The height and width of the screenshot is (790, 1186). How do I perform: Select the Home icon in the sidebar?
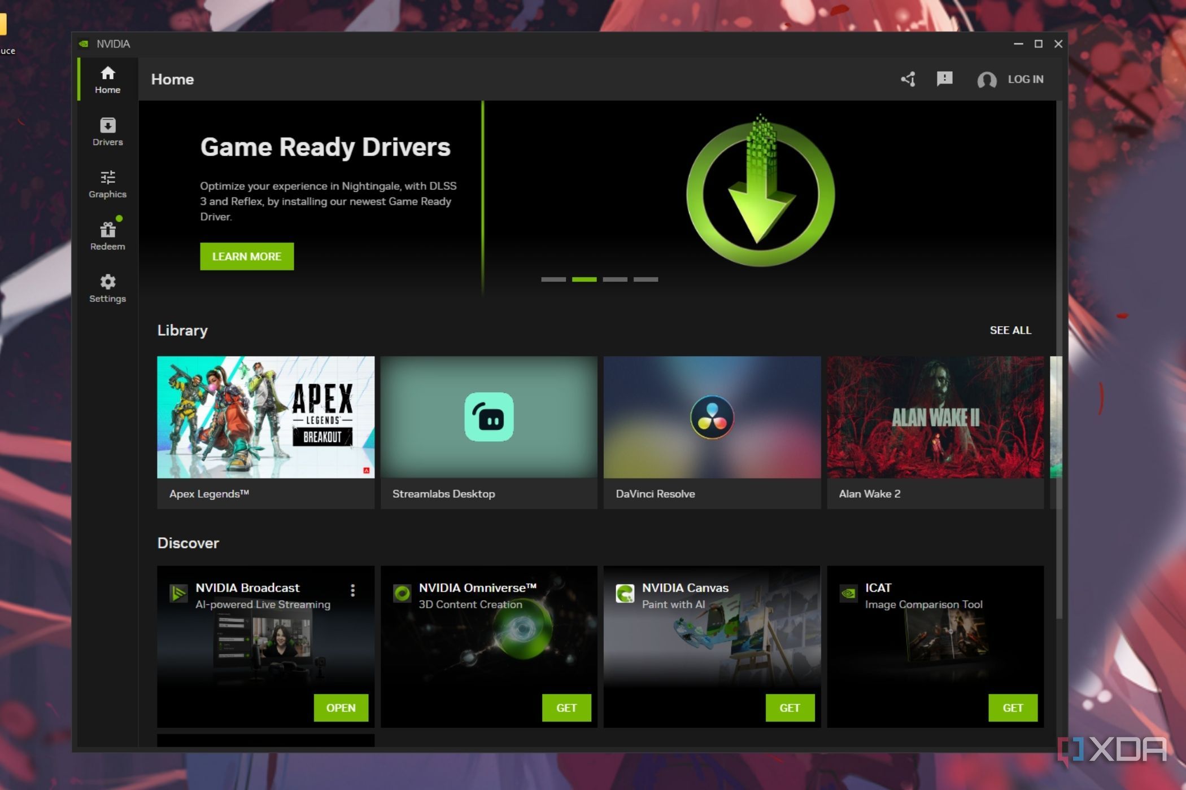point(107,79)
